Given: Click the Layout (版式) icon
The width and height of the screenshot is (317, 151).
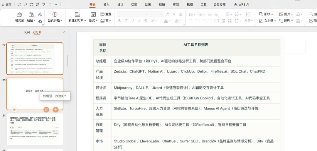Looking at the screenshot, I should coord(93,14).
